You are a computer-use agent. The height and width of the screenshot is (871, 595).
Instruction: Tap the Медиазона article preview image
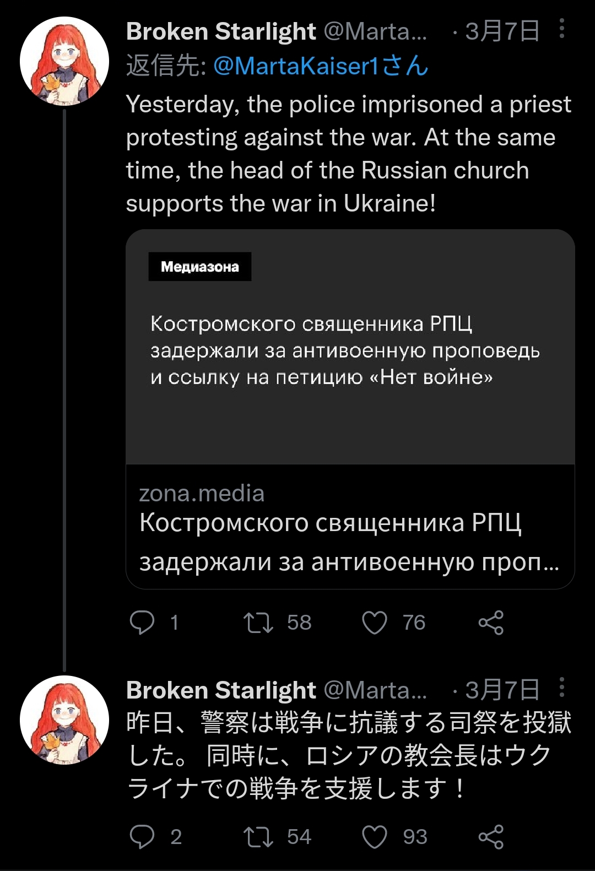click(350, 347)
